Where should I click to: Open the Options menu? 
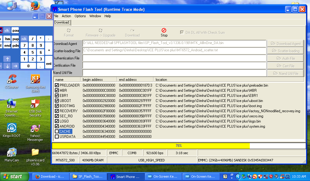(80, 16)
